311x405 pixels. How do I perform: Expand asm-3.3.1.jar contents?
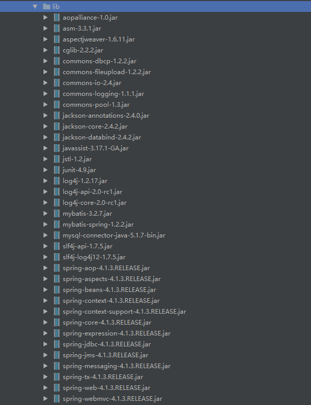click(46, 28)
